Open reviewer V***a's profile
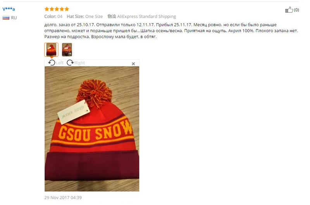This screenshot has width=310, height=205. (9, 9)
